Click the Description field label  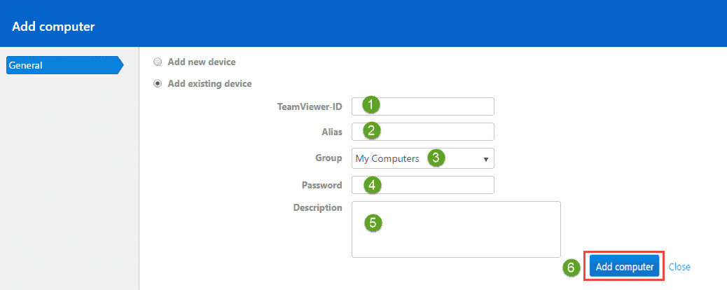click(317, 207)
